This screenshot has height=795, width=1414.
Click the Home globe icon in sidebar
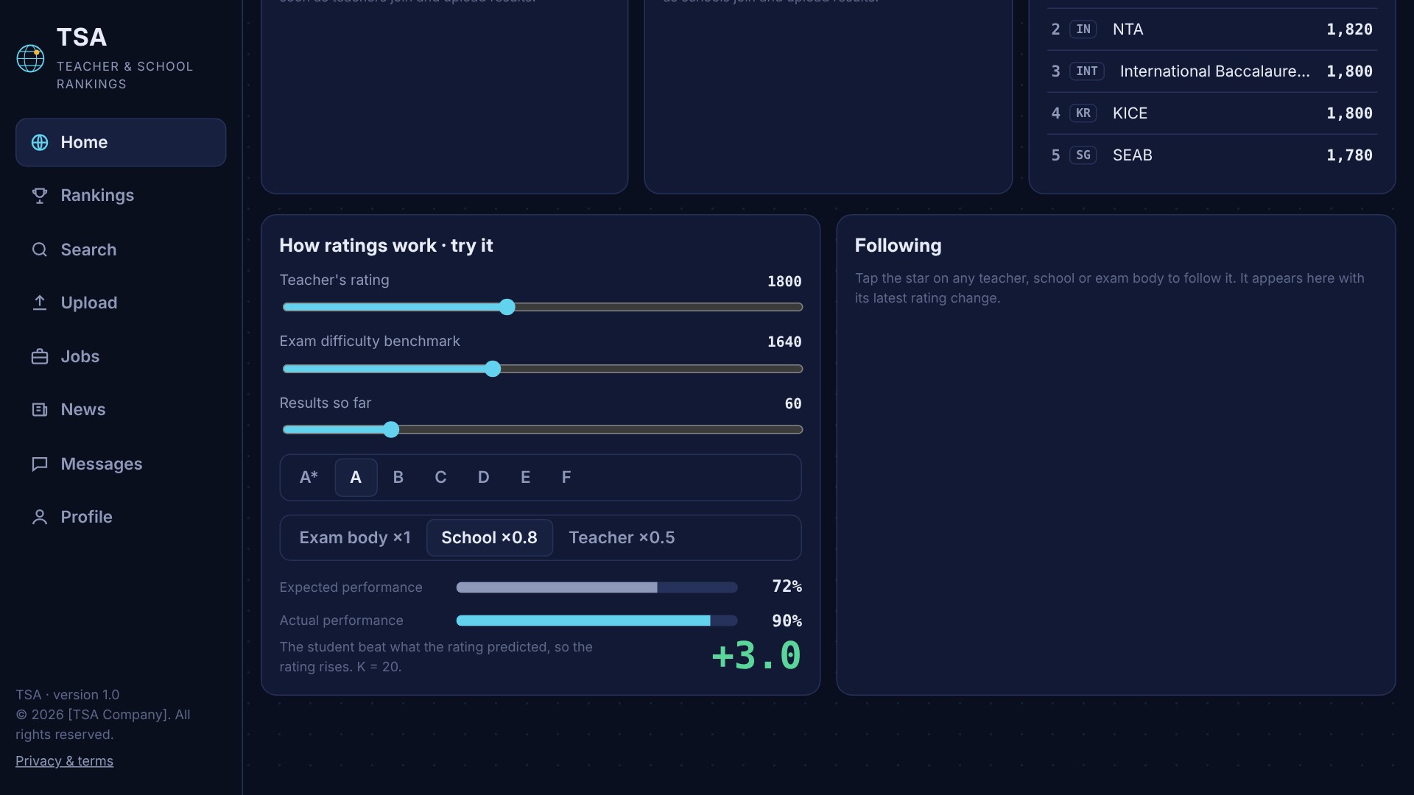(40, 142)
